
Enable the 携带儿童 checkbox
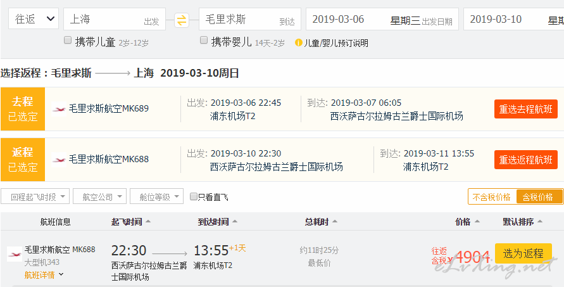68,41
